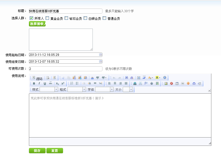The width and height of the screenshot is (221, 157).
Task: Enable the 钻石会员 checkbox
Action: tap(66, 18)
